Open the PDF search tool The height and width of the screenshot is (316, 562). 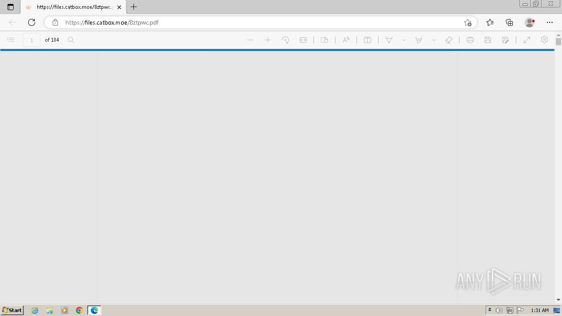pyautogui.click(x=71, y=40)
